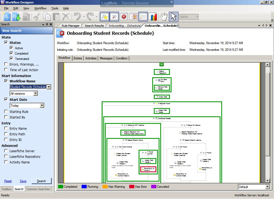Open the Workflow Name dropdown
The width and height of the screenshot is (274, 199).
click(49, 87)
